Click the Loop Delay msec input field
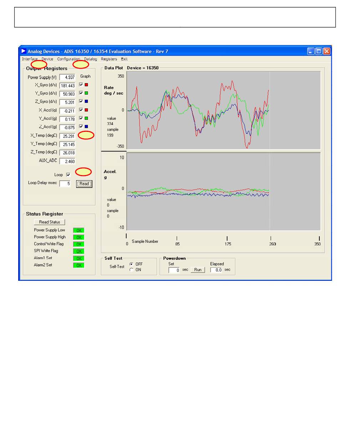The height and width of the screenshot is (448, 339). point(65,184)
